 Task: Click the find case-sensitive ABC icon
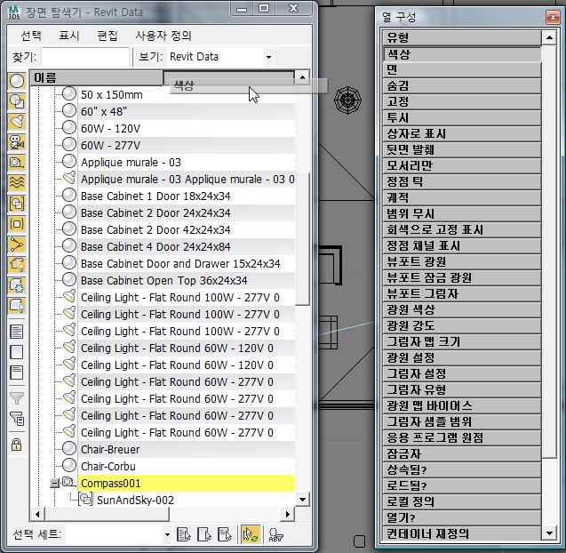pos(275,535)
